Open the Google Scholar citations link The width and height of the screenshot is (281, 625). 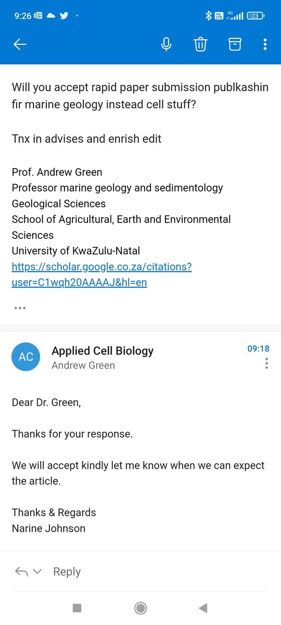click(x=102, y=275)
